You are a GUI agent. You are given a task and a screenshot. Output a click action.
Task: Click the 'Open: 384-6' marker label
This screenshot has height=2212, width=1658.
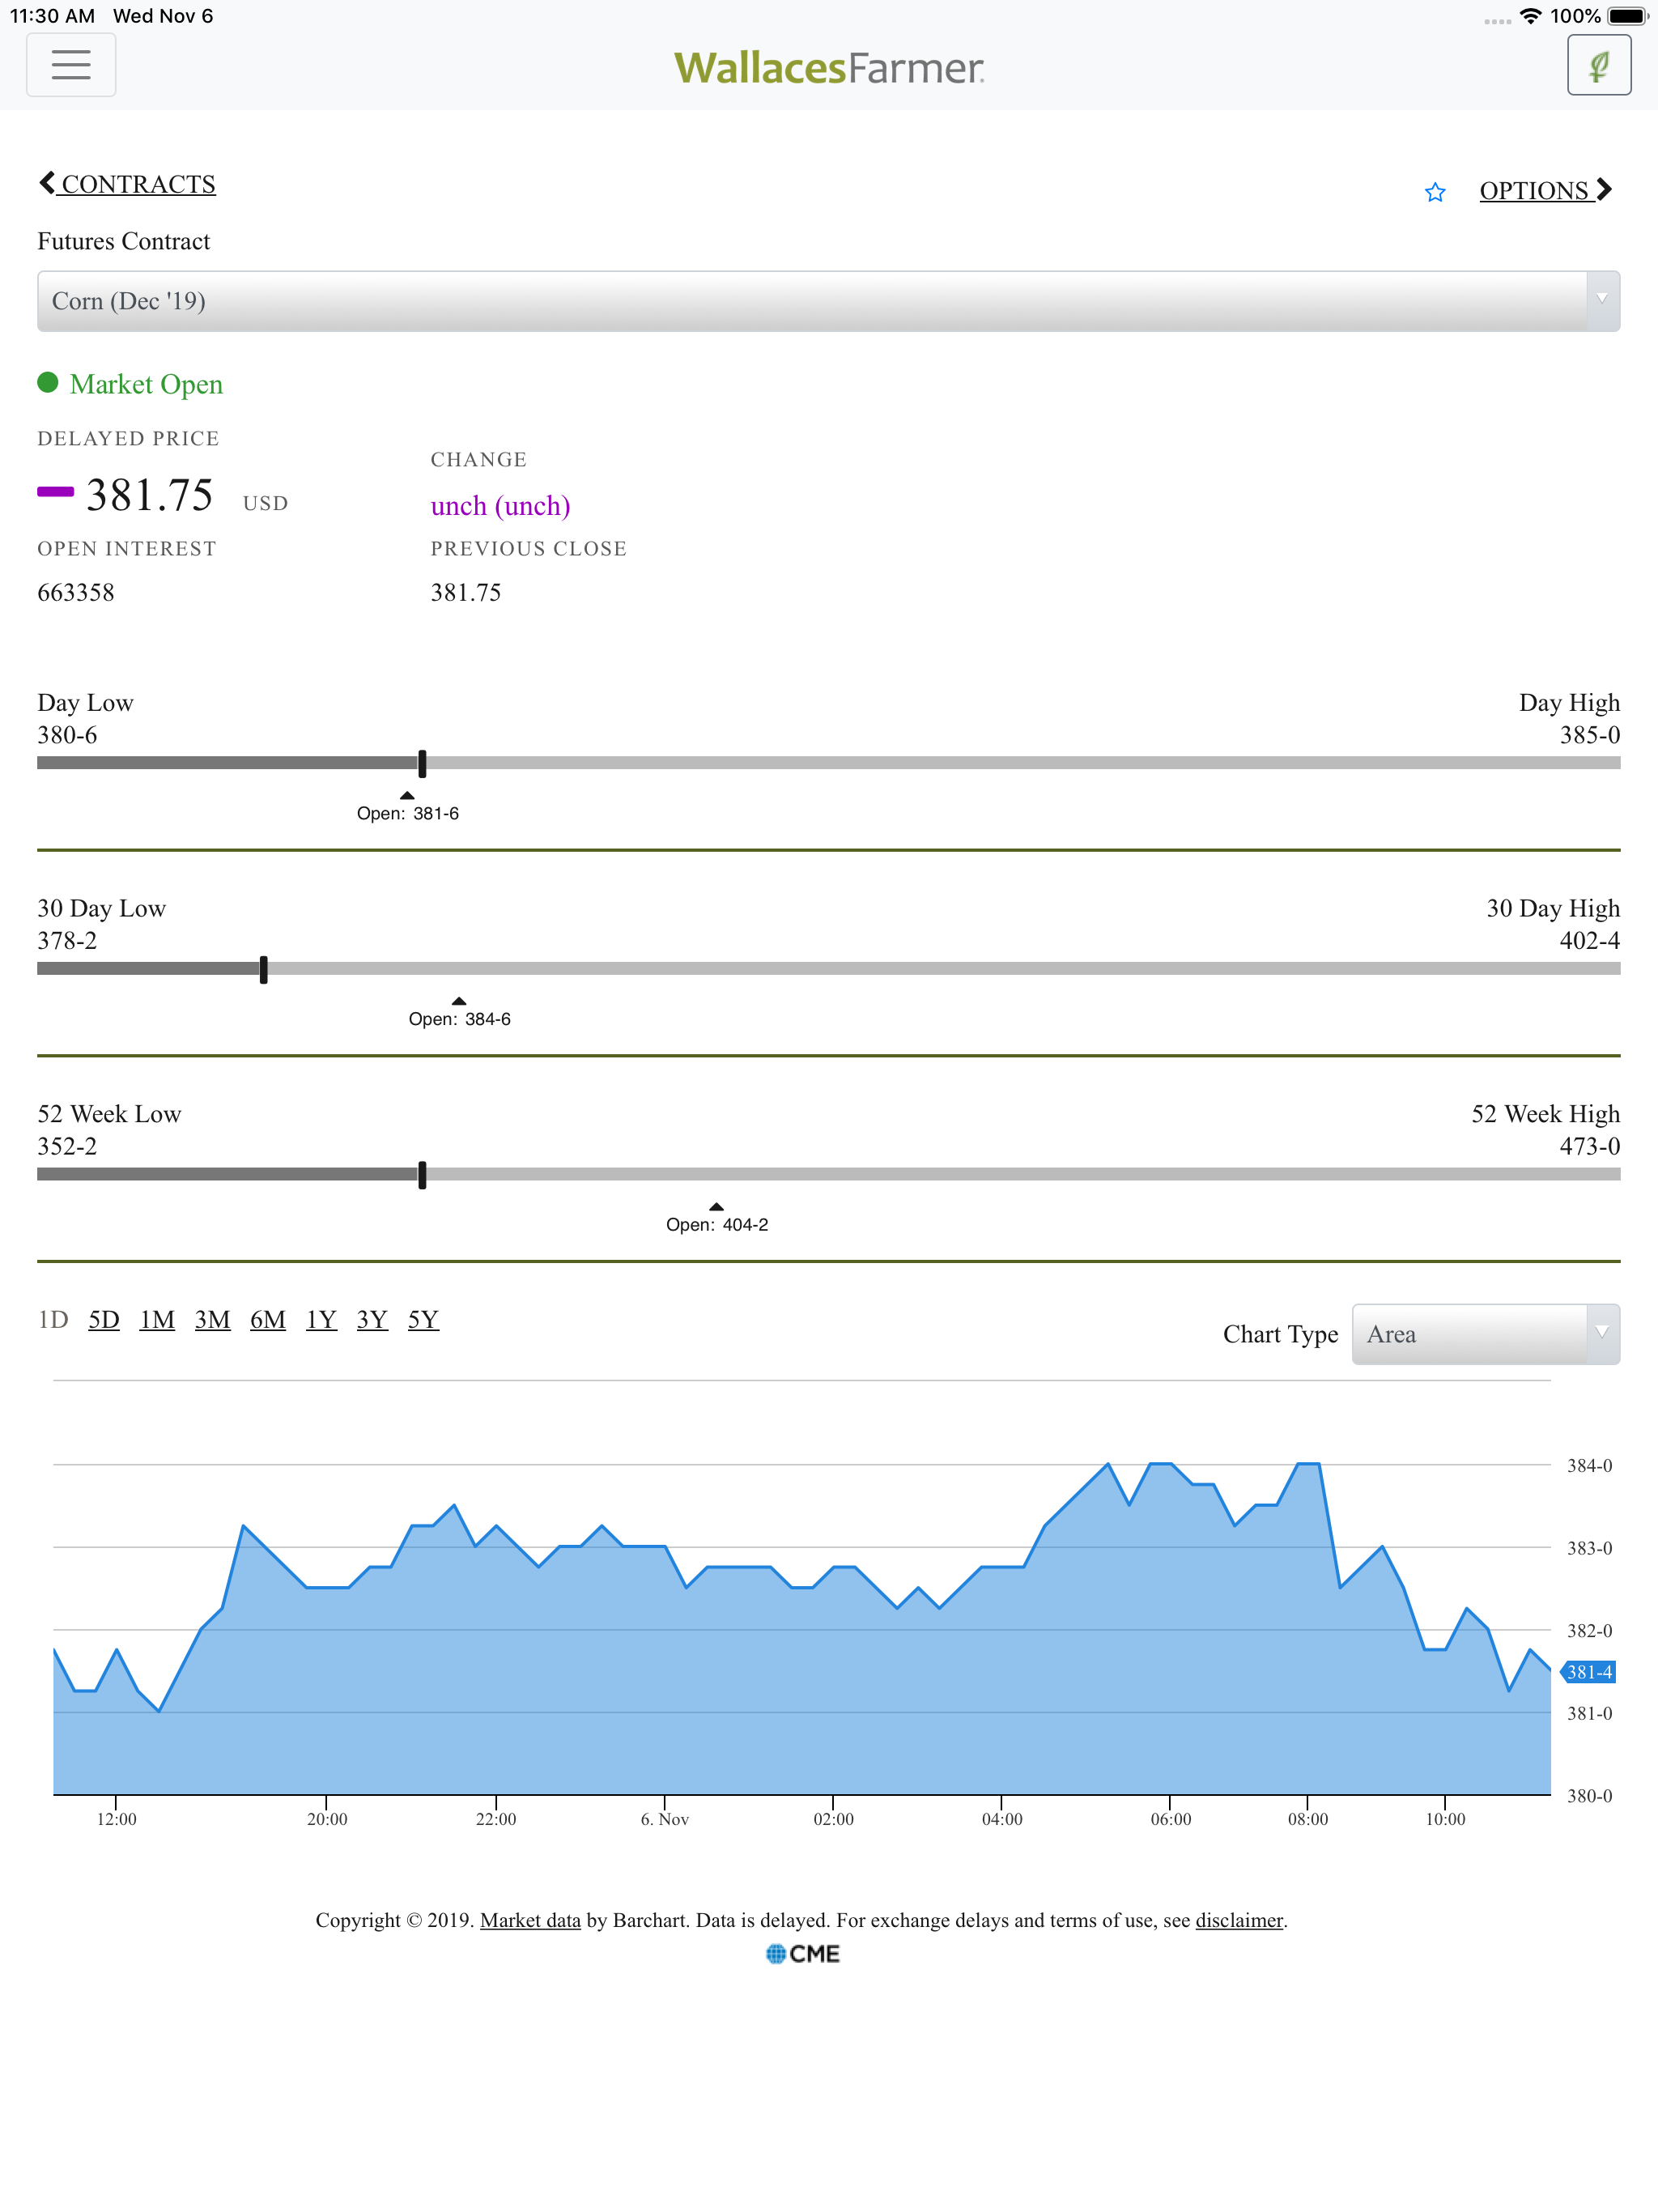(x=460, y=1019)
